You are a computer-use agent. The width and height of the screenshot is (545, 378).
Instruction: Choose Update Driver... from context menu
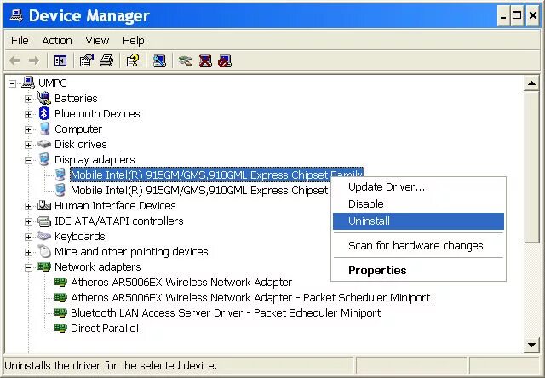pos(418,187)
